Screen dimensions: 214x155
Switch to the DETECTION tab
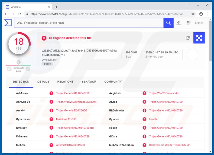21,82
